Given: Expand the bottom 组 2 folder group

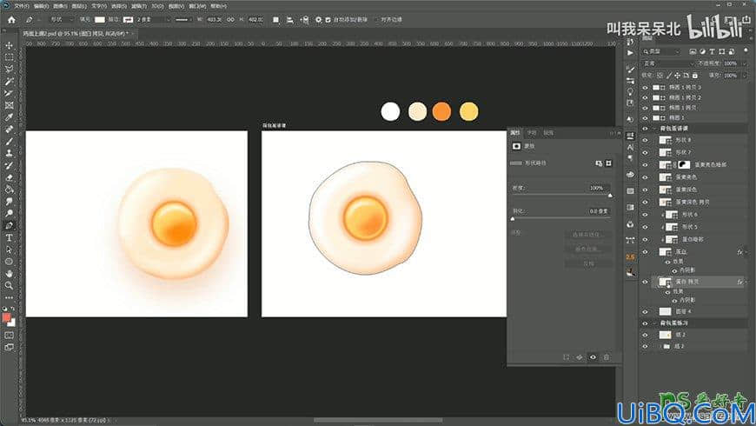Looking at the screenshot, I should pyautogui.click(x=660, y=346).
